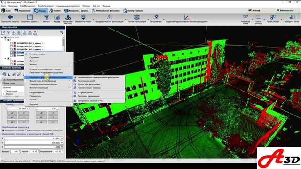Collapse group 2 in the tree
The image size is (301, 169).
tap(5, 58)
